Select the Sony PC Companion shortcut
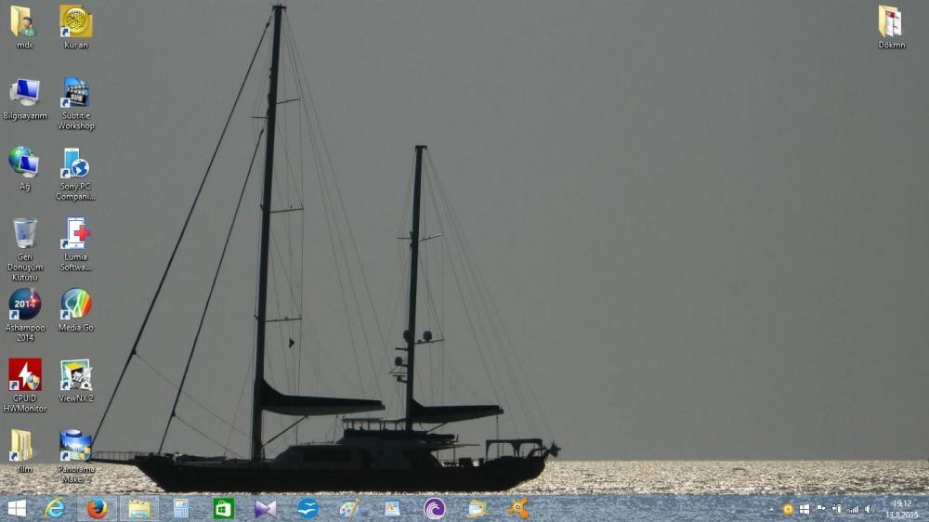This screenshot has width=929, height=522. tap(75, 163)
